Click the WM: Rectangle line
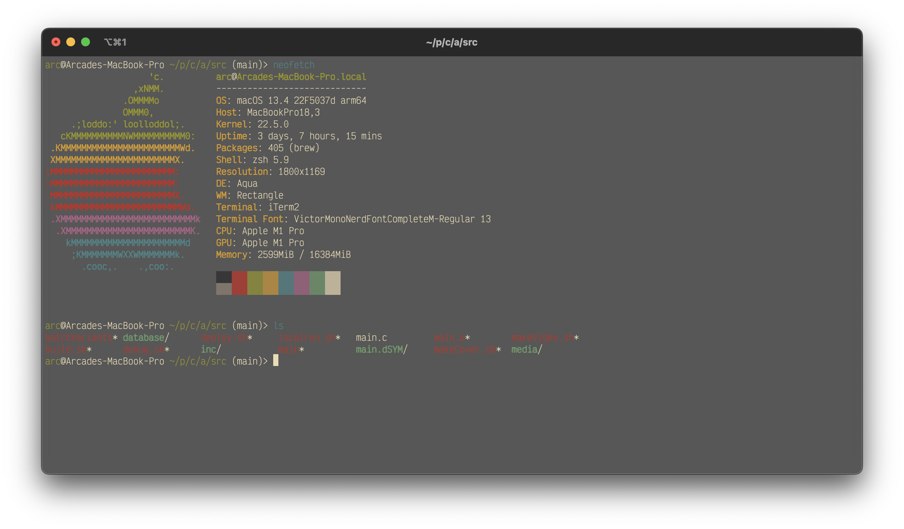The height and width of the screenshot is (529, 904). pos(250,195)
